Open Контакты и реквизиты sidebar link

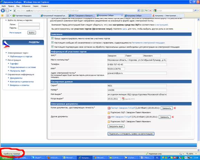[x=22, y=82]
